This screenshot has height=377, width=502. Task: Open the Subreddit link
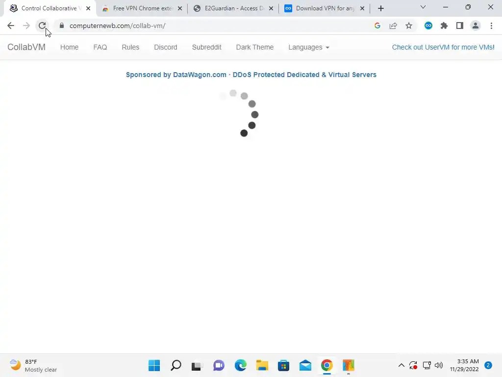pos(206,47)
